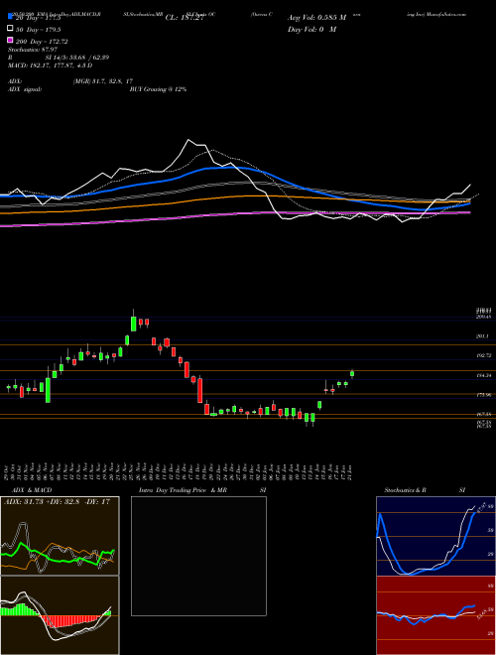Viewport: 496px width, 655px height.
Task: Select the '200 Day - 172.72' legend text
Action: (x=42, y=42)
